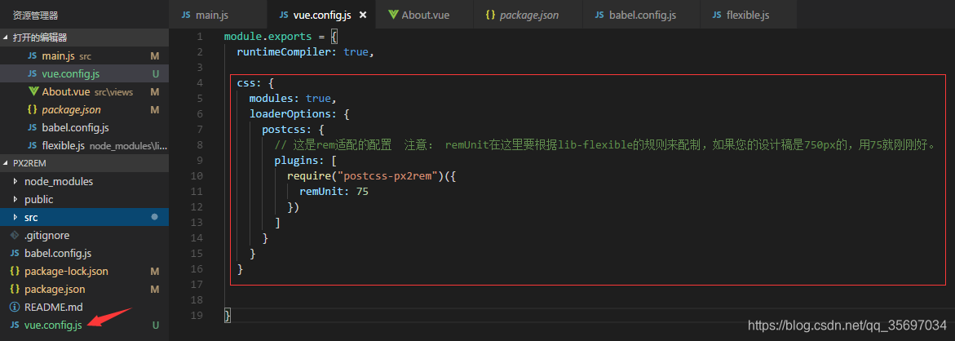Expand the node_modules folder arrow

tap(15, 181)
